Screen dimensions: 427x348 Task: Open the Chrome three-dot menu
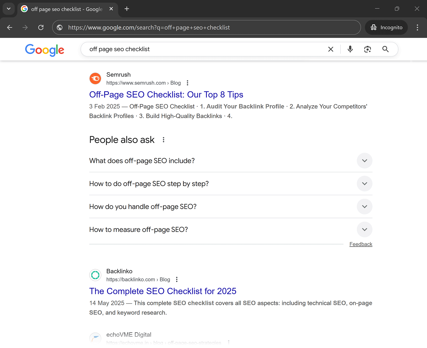[417, 27]
